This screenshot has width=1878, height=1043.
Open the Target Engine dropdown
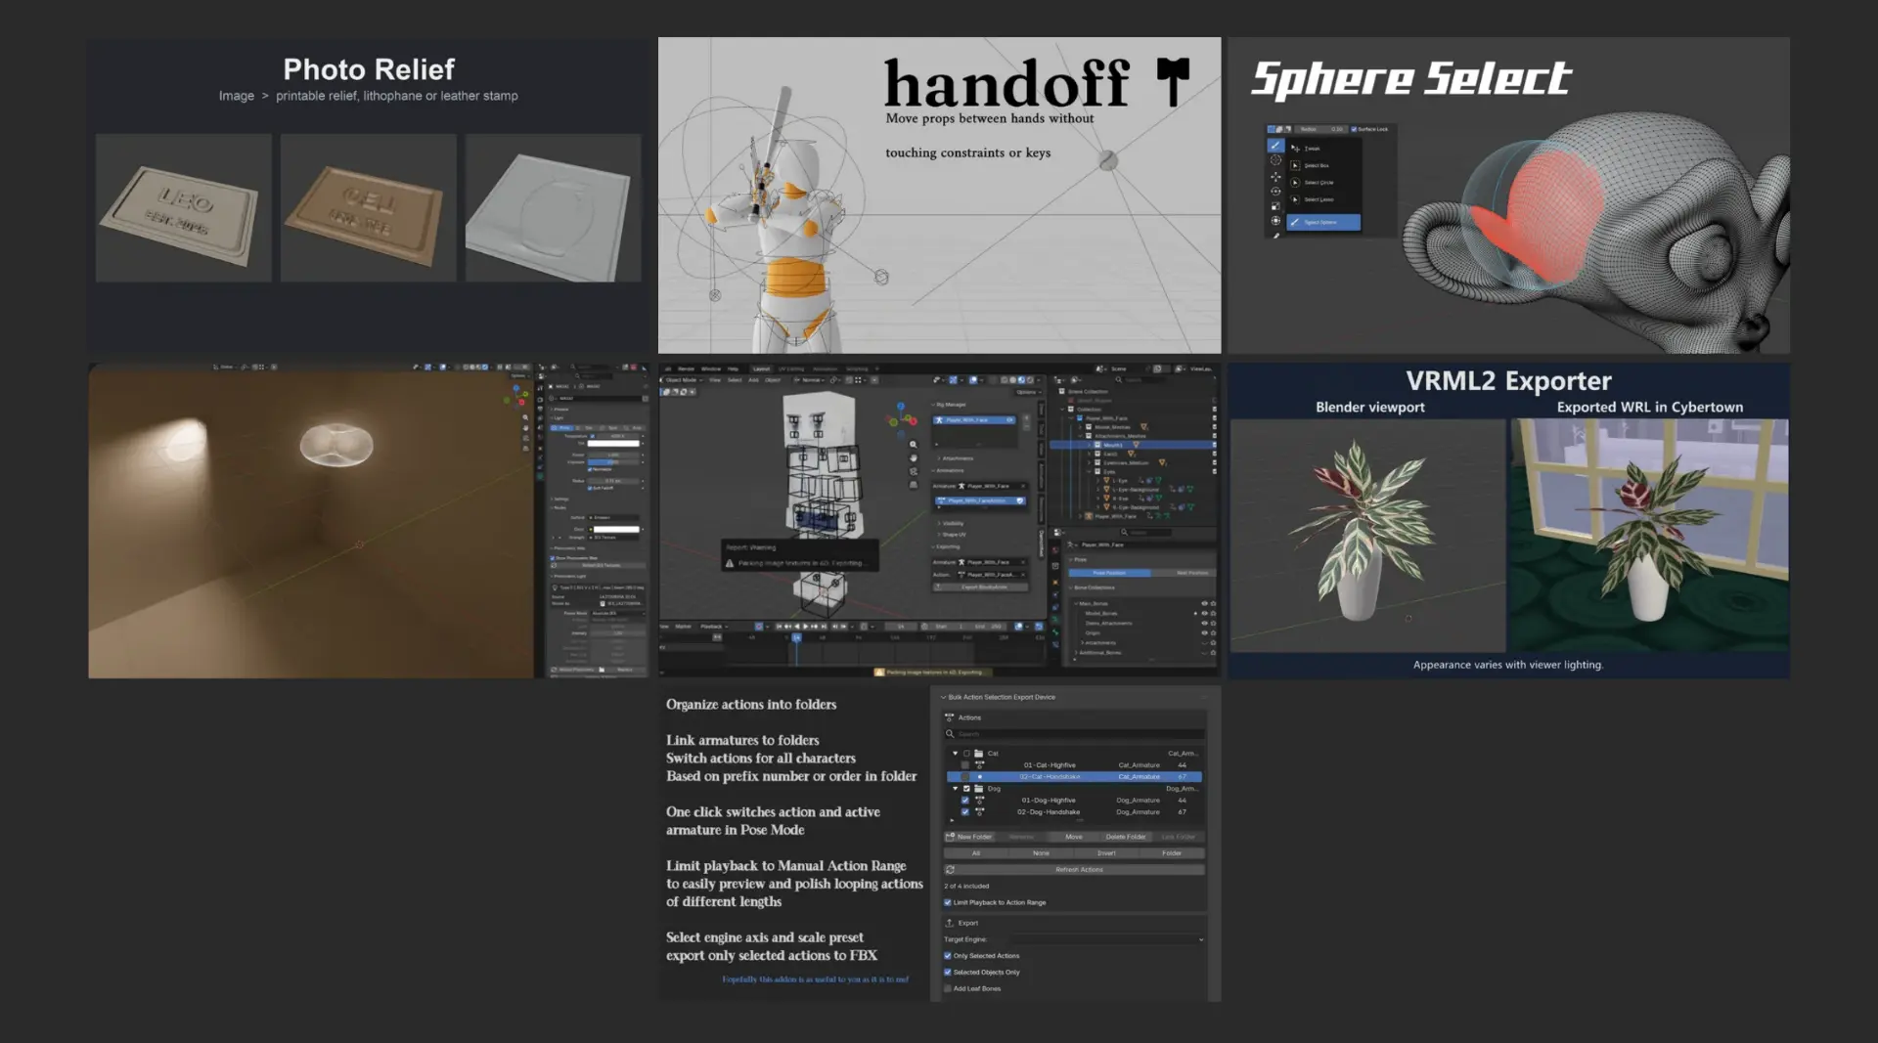pyautogui.click(x=1106, y=939)
